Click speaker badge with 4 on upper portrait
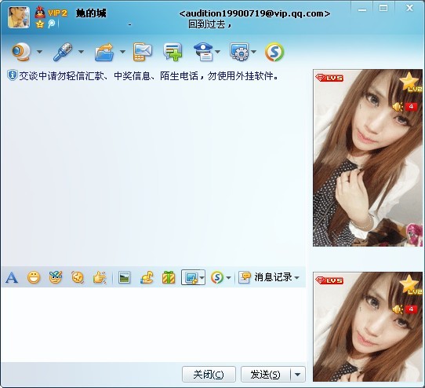425x388 pixels. click(x=405, y=107)
